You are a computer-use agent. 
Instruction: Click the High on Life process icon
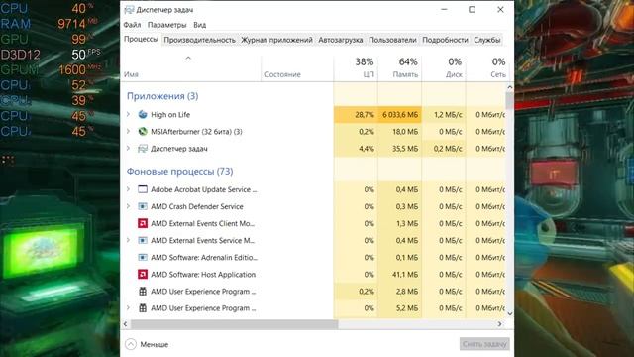point(143,115)
